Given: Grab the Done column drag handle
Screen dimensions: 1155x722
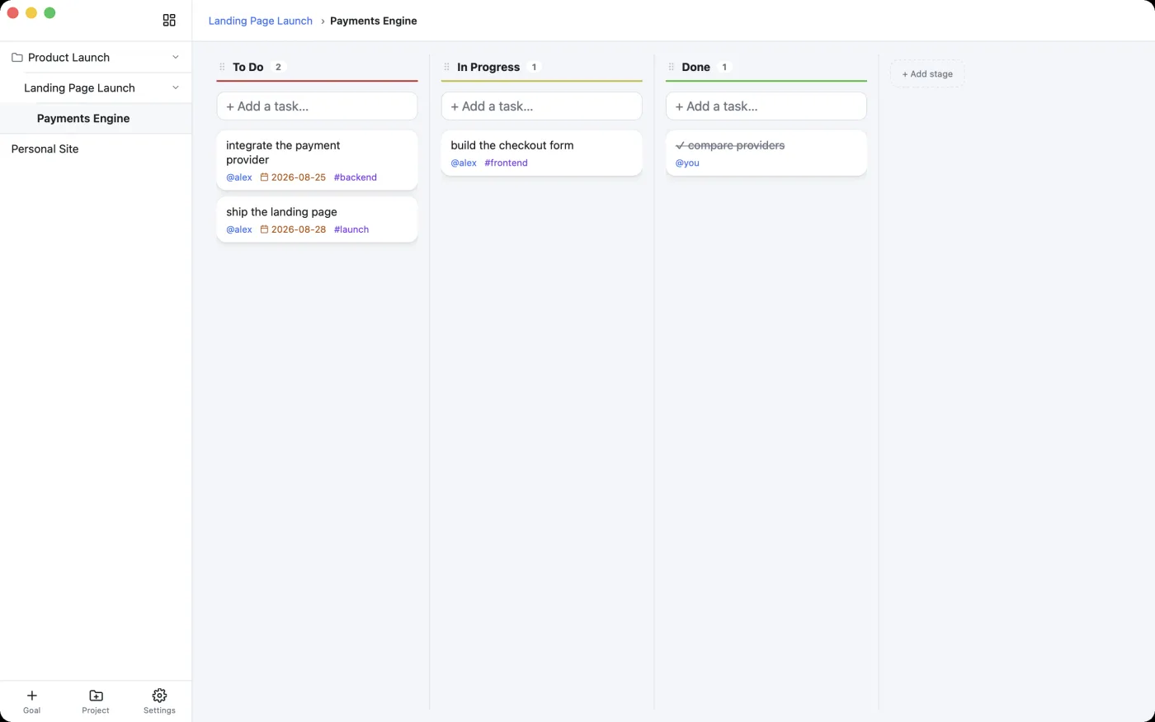Looking at the screenshot, I should (671, 68).
